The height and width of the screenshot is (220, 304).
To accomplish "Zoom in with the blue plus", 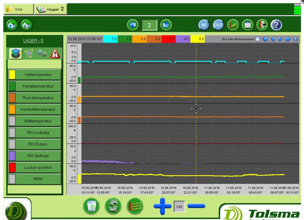I will click(x=162, y=206).
